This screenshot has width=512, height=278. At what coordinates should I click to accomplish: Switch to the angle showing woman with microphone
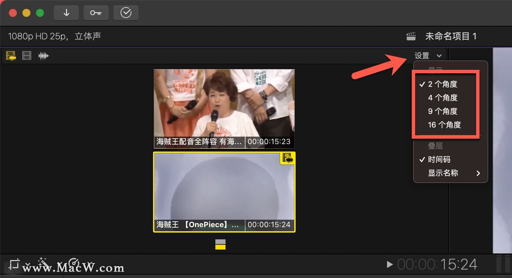(x=224, y=109)
